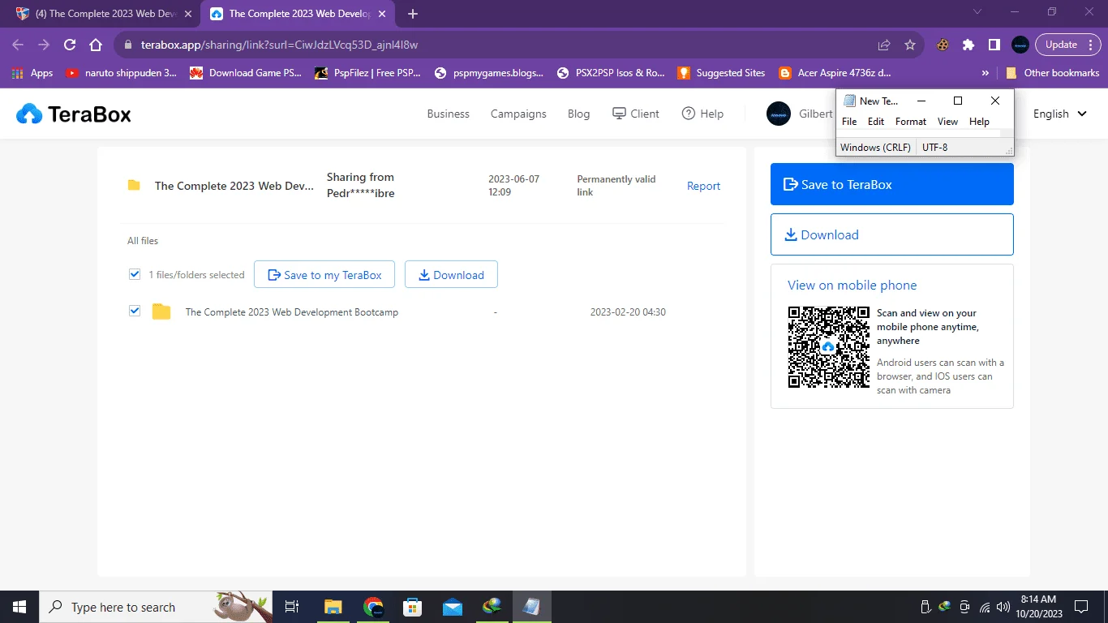Open Microsoft Store from taskbar
Viewport: 1108px width, 623px height.
[413, 607]
